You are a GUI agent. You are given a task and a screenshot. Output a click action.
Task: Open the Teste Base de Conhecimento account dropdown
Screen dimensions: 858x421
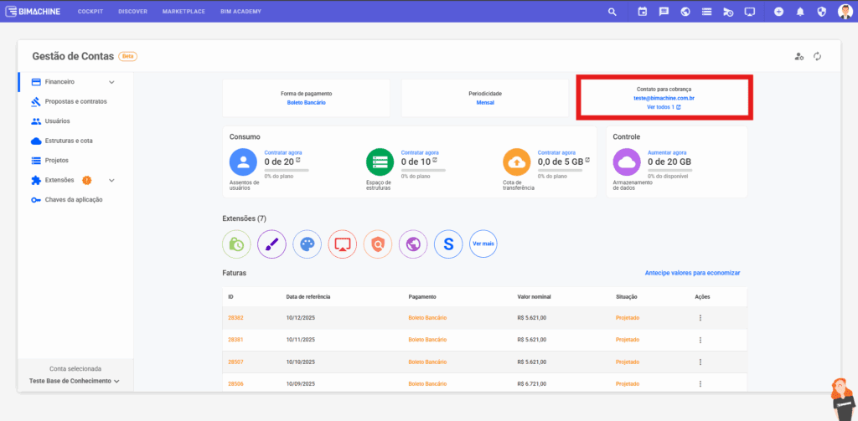[x=75, y=381]
